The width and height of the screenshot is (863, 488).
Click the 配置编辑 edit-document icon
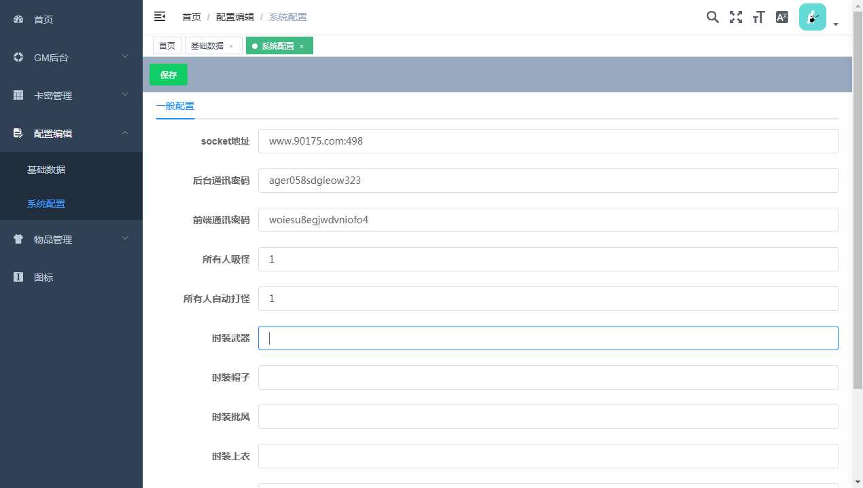[18, 133]
